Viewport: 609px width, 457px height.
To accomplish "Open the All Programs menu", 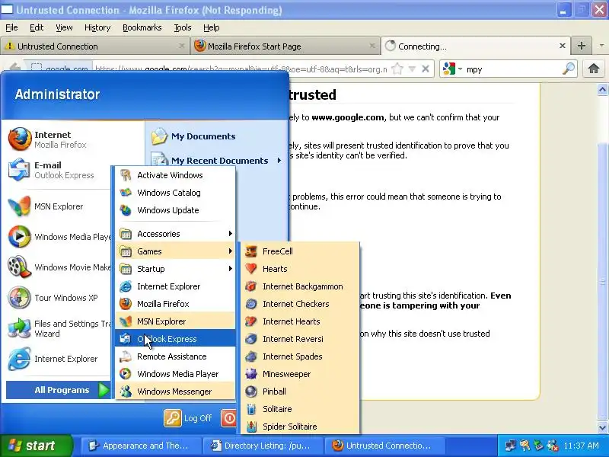I will [x=59, y=390].
